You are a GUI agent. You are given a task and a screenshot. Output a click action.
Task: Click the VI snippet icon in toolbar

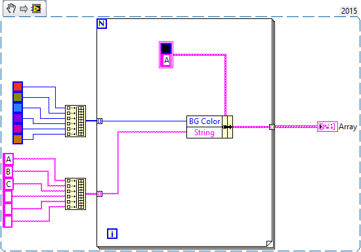click(x=36, y=9)
